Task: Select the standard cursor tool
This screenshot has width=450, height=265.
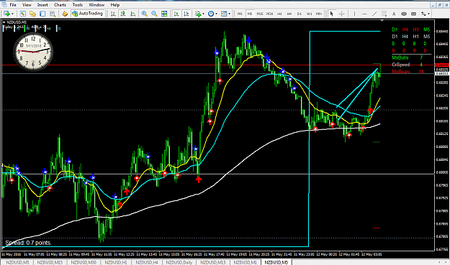Action: pyautogui.click(x=332, y=14)
